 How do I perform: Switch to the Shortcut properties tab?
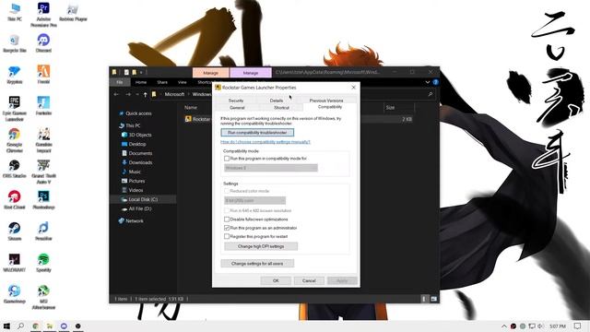click(281, 108)
